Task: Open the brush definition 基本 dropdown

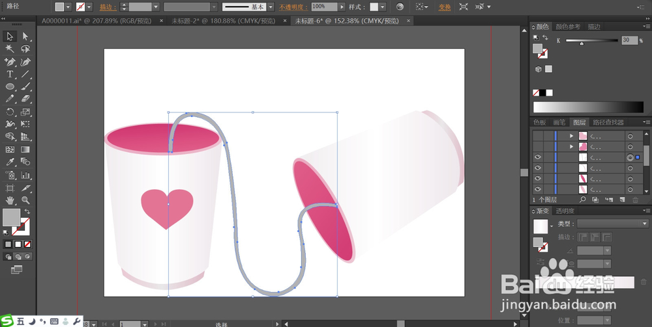Action: pyautogui.click(x=271, y=7)
